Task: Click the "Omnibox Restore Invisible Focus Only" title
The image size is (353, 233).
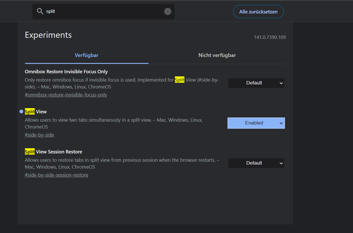Action: tap(66, 72)
